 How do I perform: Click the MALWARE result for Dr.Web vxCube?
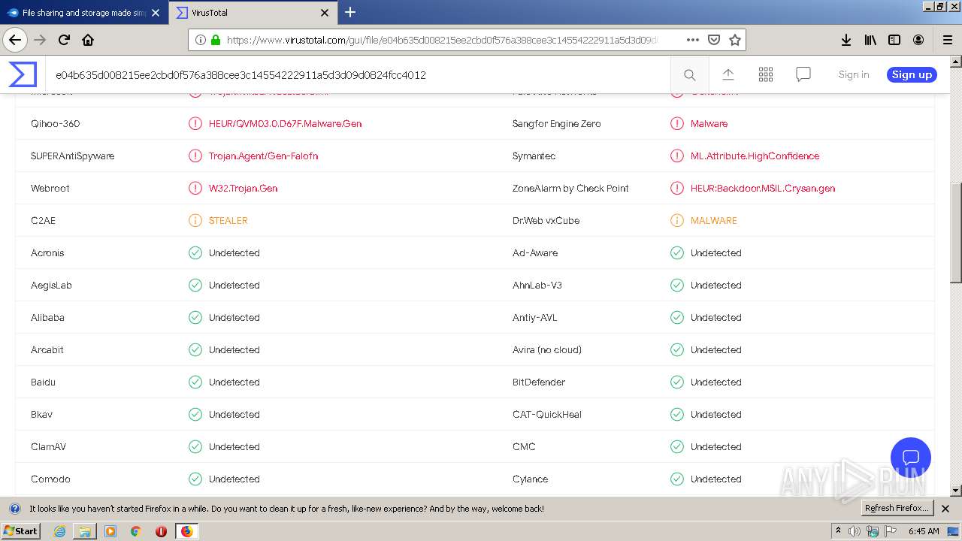tap(713, 220)
